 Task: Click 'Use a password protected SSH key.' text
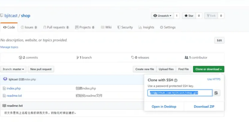[171, 86]
